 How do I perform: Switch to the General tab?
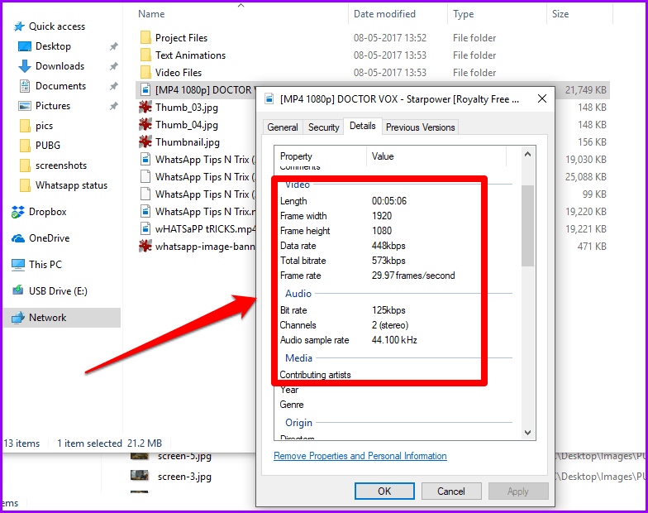point(283,127)
